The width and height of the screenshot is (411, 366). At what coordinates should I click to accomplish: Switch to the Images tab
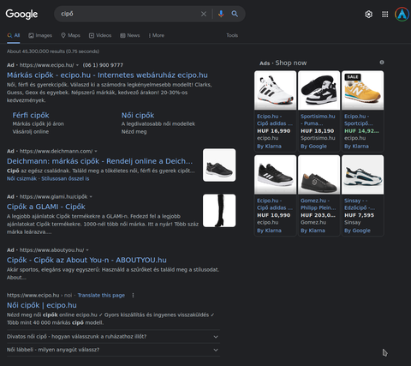(40, 35)
